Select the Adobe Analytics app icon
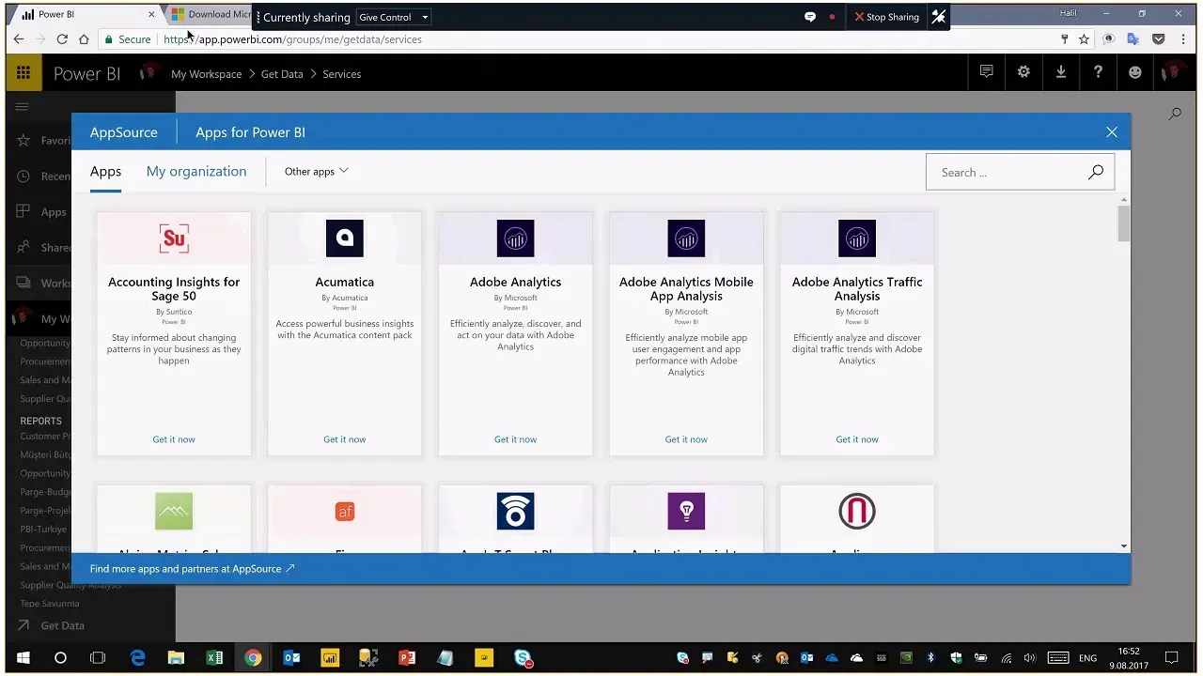The width and height of the screenshot is (1203, 676). pos(515,238)
